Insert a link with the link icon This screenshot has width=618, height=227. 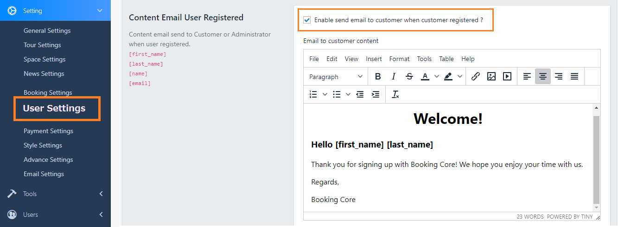[x=475, y=77]
